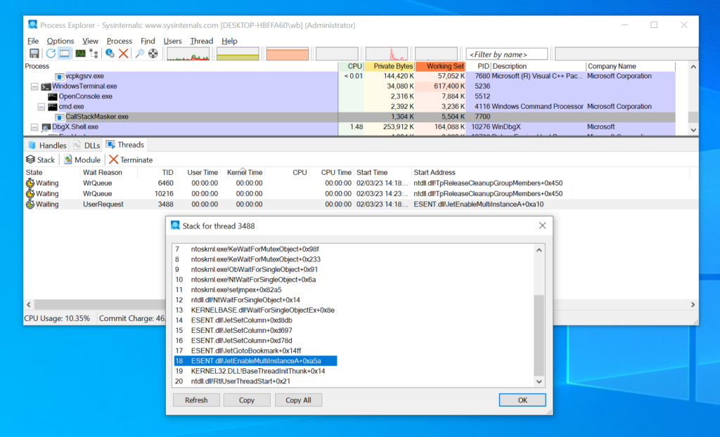
Task: Click OK in the Stack dialog
Action: tap(522, 400)
